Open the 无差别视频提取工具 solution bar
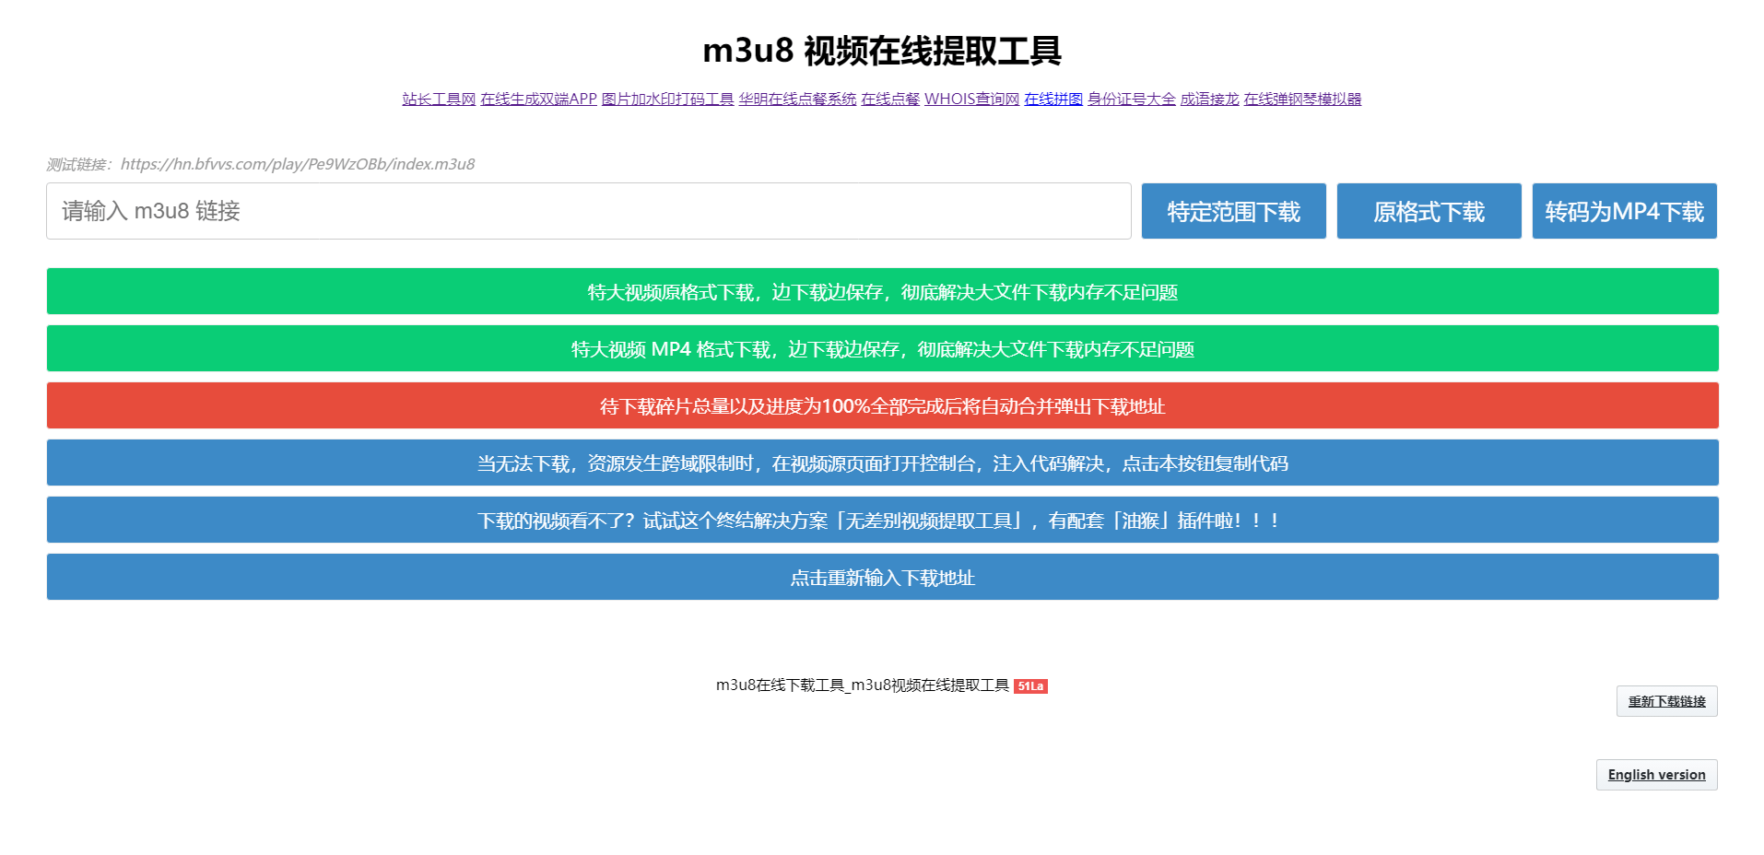Viewport: 1764px width, 855px height. coord(883,520)
